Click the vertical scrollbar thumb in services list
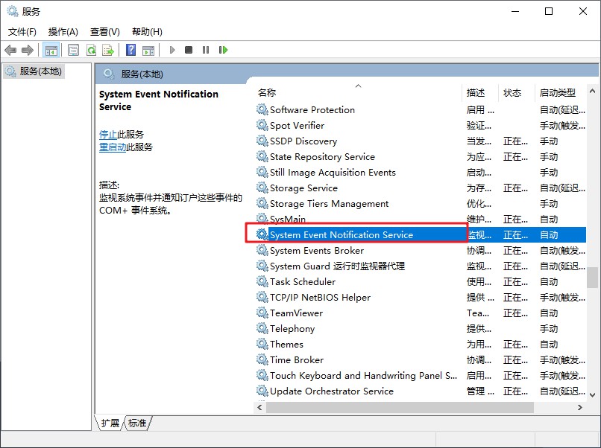 592,277
